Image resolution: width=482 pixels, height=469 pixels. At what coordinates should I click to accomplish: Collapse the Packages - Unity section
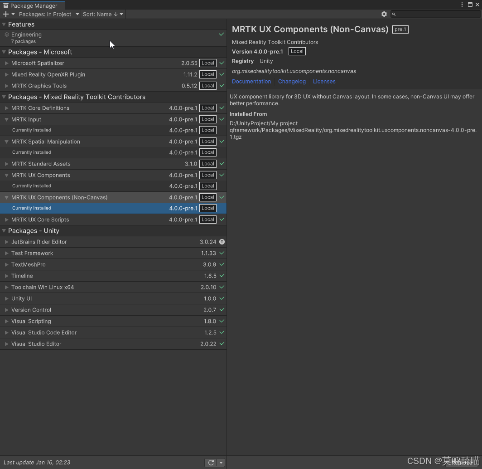coord(4,231)
